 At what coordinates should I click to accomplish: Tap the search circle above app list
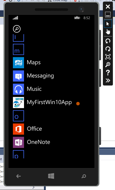17,29
